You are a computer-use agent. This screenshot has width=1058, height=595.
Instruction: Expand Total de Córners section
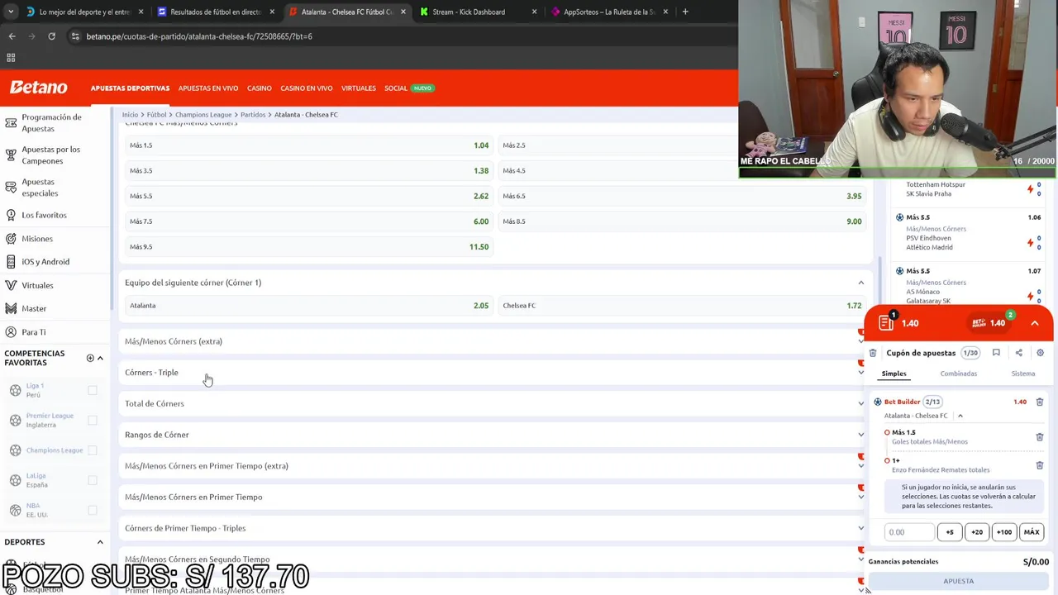point(860,403)
